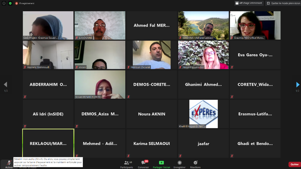Open the Participants panel
Viewport: 301px width, 169px height.
[126, 164]
